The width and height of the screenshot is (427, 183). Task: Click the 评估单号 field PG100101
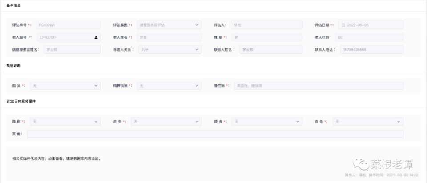tap(68, 25)
